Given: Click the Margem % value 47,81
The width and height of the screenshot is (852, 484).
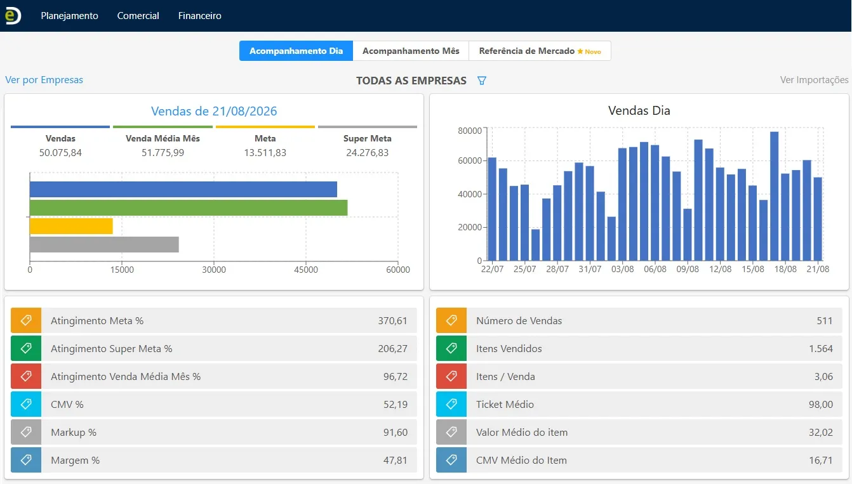Looking at the screenshot, I should tap(395, 460).
